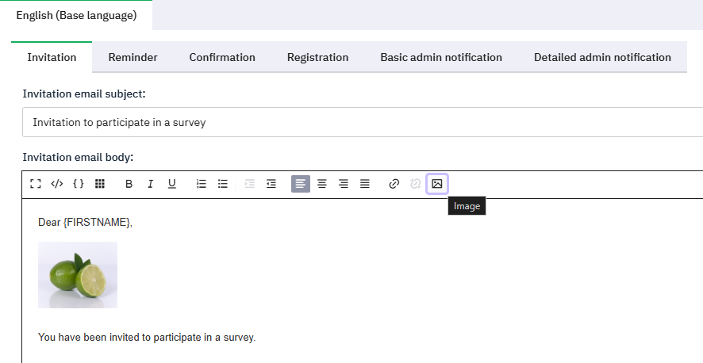The image size is (703, 363).
Task: Justify the text alignment
Action: [365, 184]
